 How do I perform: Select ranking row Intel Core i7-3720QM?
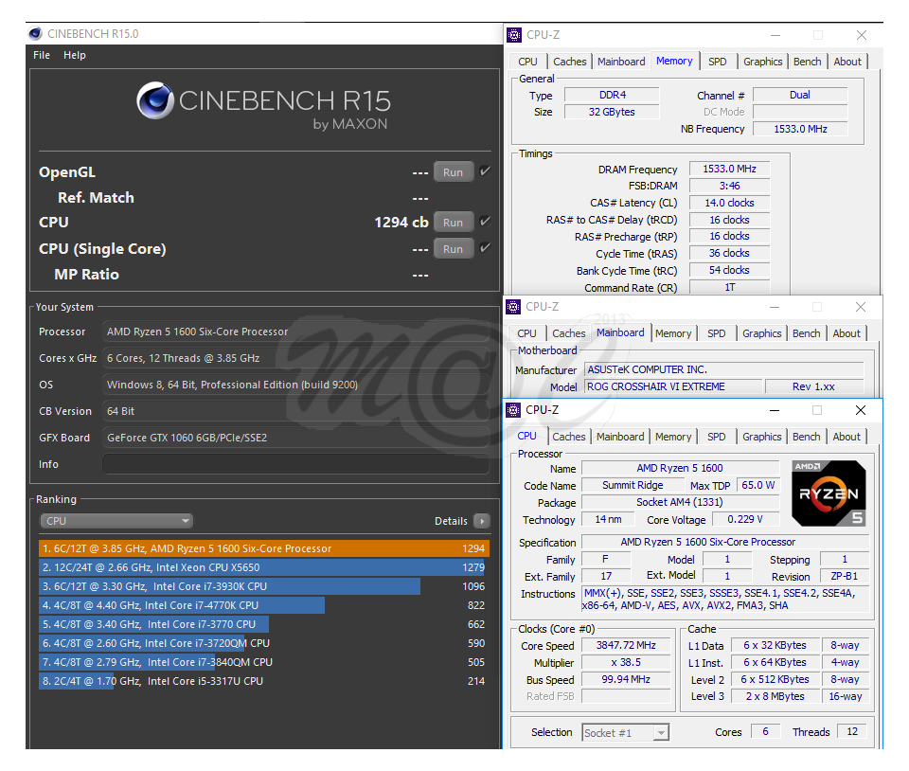pyautogui.click(x=264, y=643)
